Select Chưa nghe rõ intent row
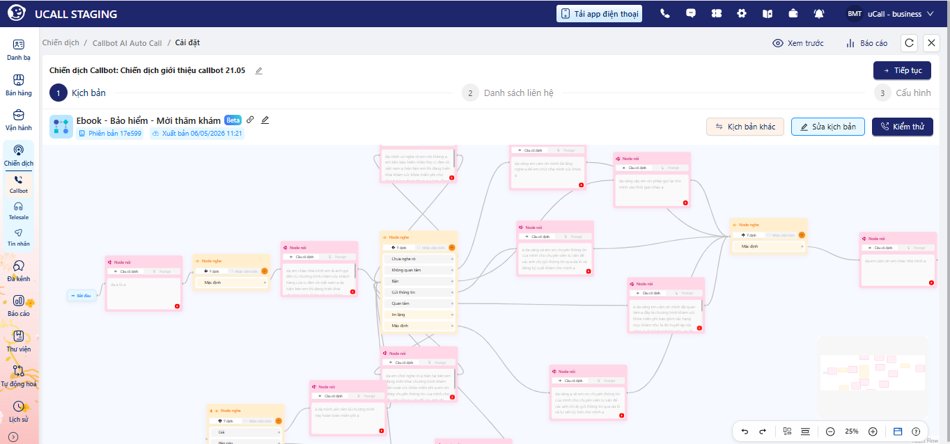This screenshot has width=950, height=444. pos(419,259)
